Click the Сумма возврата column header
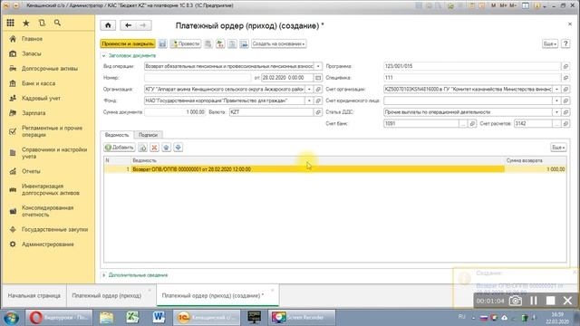Image resolution: width=580 pixels, height=326 pixels. pyautogui.click(x=536, y=160)
